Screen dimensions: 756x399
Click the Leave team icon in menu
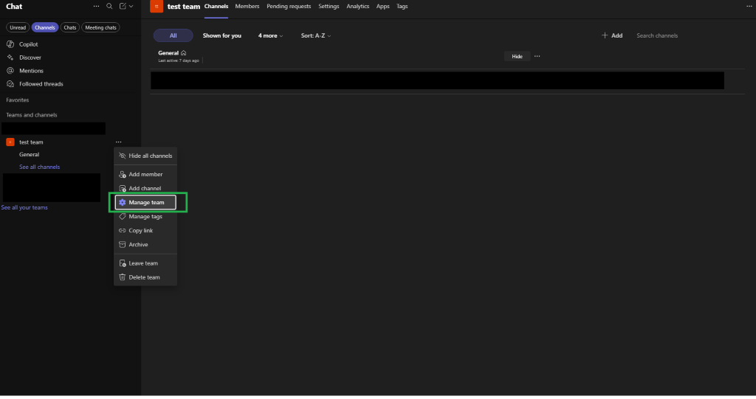123,263
